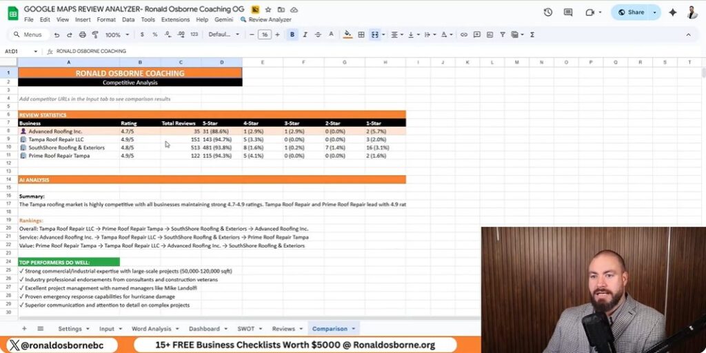Show all sheets list icon
Image resolution: width=706 pixels, height=353 pixels.
(x=41, y=329)
